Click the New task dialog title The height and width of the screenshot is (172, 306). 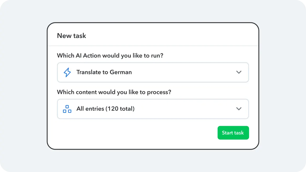[x=71, y=36]
